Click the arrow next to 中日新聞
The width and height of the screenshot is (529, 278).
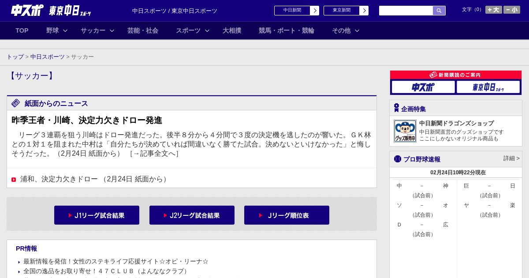click(315, 11)
